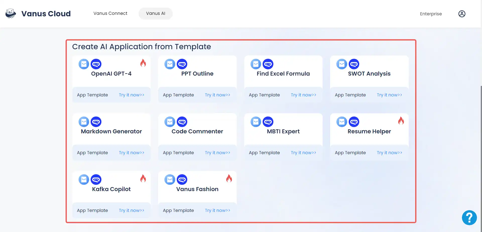Screen dimensions: 482x232
Task: Click the light-blue app icon on Vanus Fashion card
Action: (170, 180)
